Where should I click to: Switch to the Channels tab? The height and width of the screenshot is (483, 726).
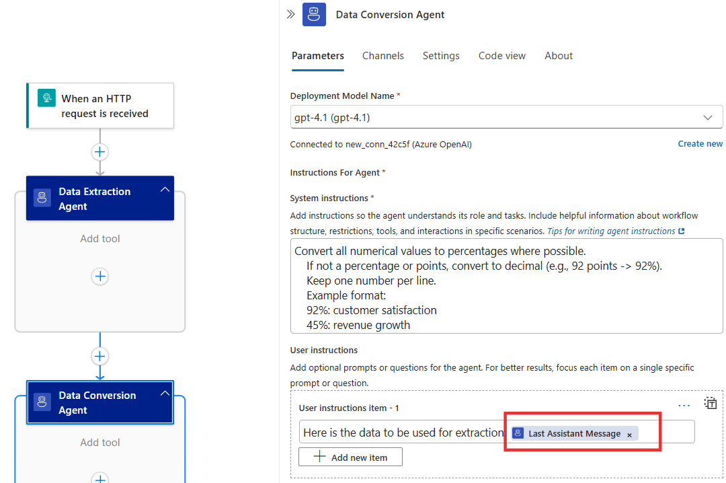[382, 56]
